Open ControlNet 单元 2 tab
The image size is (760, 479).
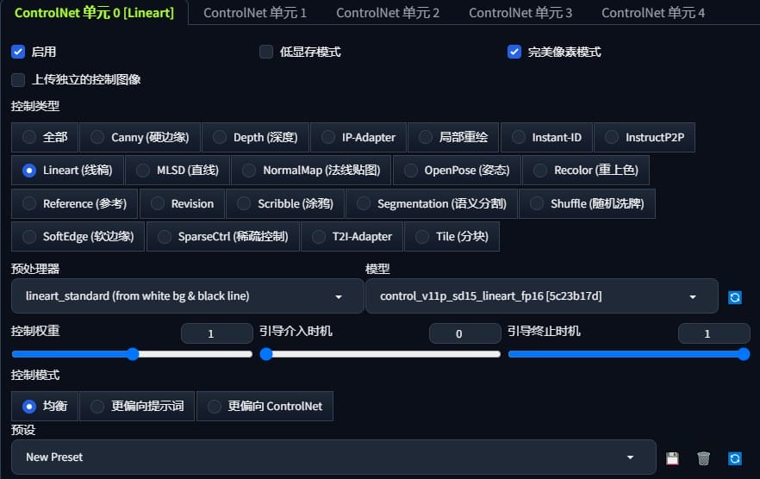coord(388,13)
